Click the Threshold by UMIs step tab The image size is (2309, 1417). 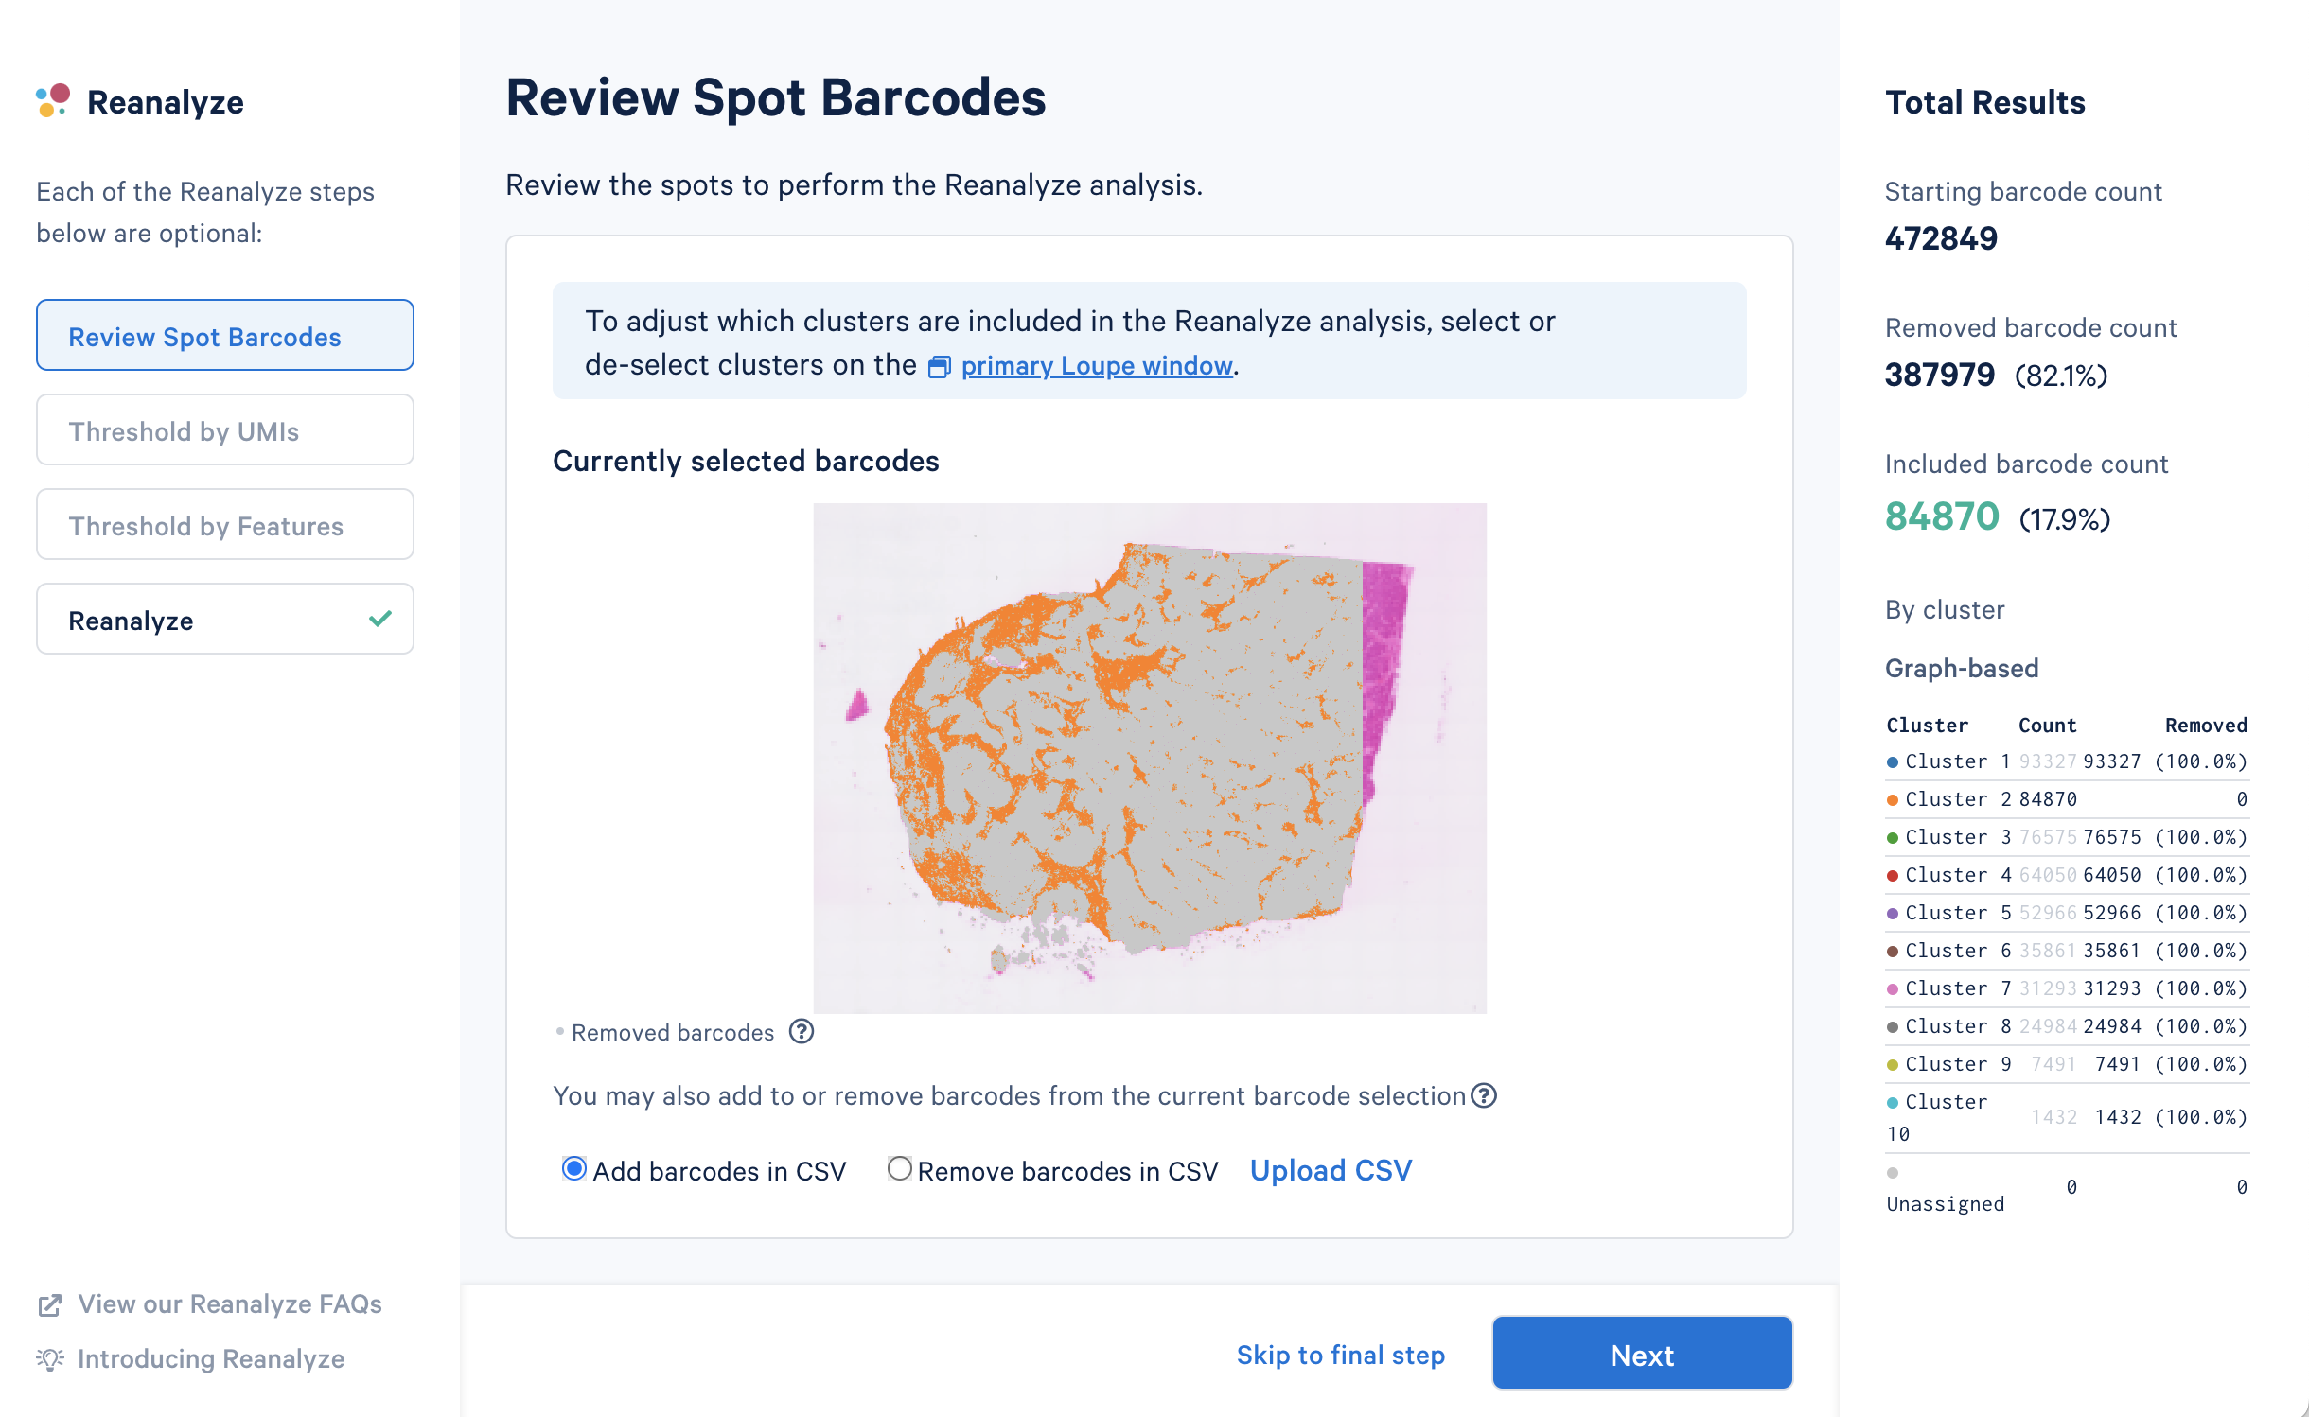point(226,430)
